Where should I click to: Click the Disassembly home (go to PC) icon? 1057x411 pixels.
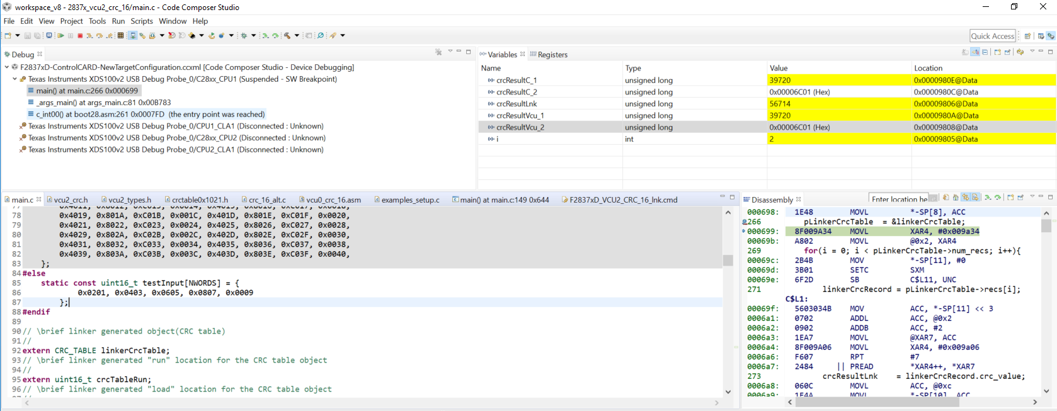click(956, 198)
